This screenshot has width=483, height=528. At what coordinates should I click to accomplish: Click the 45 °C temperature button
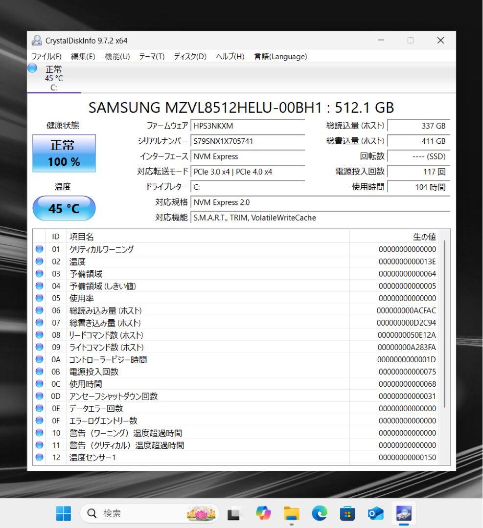64,208
